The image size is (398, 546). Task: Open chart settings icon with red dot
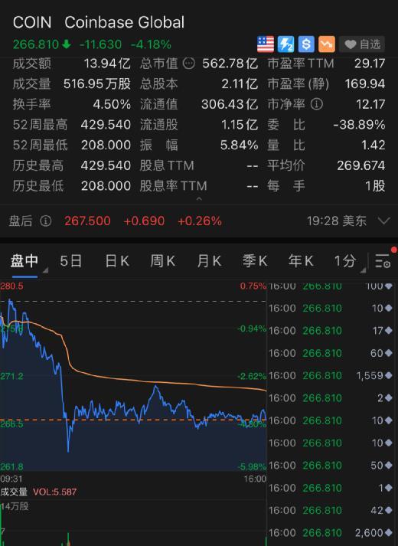[x=383, y=260]
